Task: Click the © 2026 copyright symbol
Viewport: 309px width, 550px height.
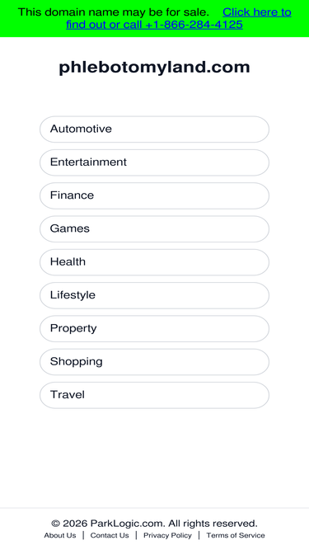Action: click(69, 524)
